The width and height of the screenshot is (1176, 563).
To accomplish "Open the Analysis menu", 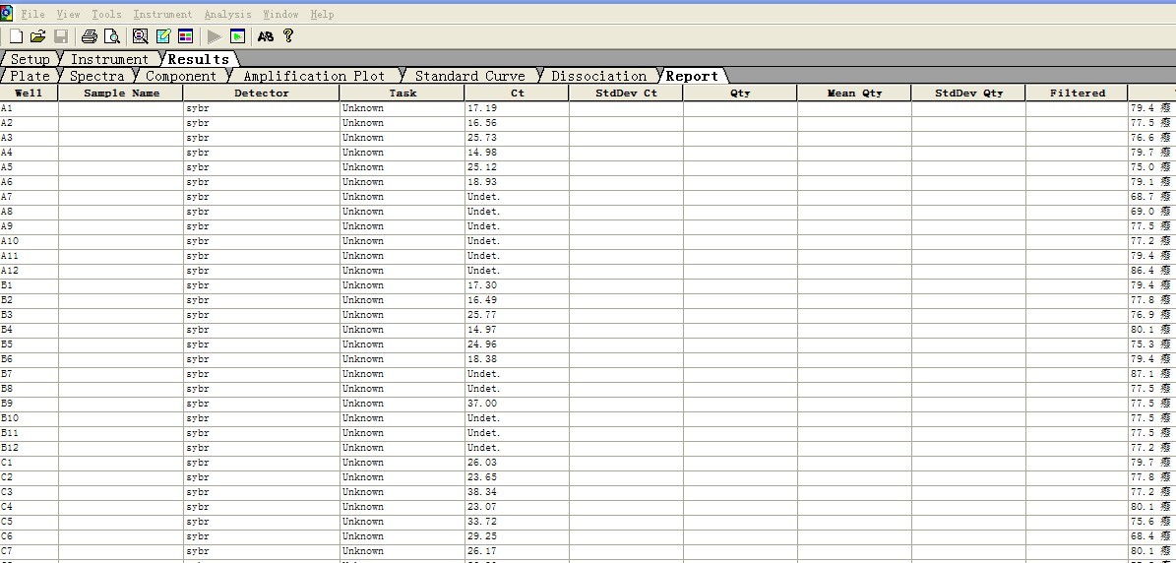I will [x=228, y=14].
